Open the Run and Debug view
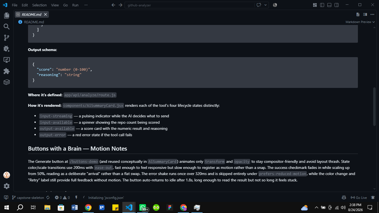This screenshot has width=379, height=213. 6,49
